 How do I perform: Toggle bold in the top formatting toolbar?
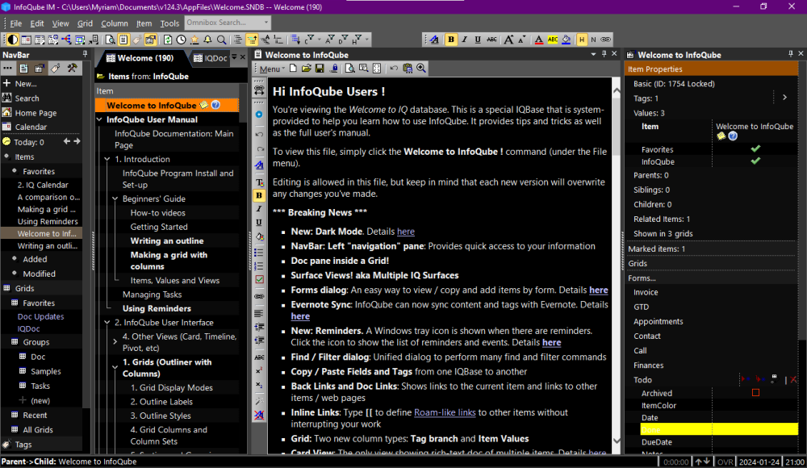(451, 40)
